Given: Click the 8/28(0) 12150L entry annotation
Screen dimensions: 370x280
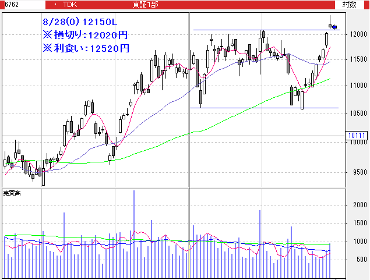Looking at the screenshot, I should (x=80, y=22).
